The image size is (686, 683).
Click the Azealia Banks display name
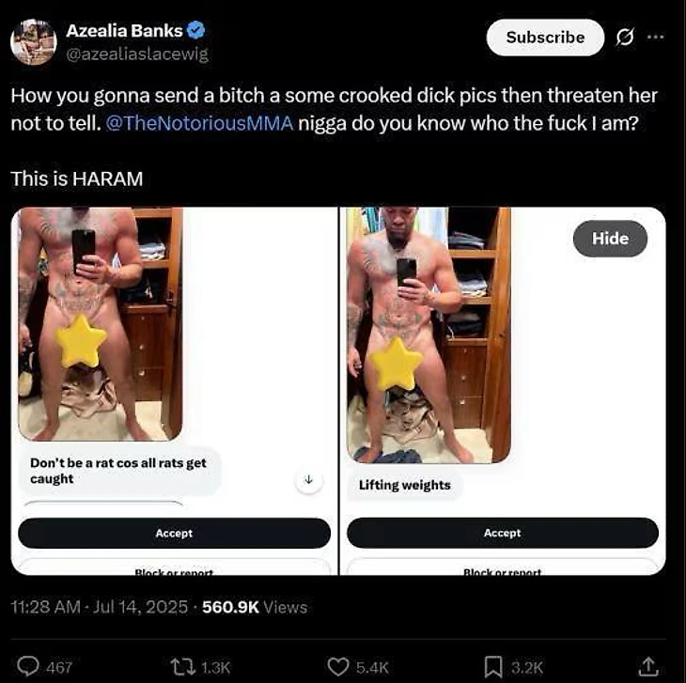coord(124,31)
